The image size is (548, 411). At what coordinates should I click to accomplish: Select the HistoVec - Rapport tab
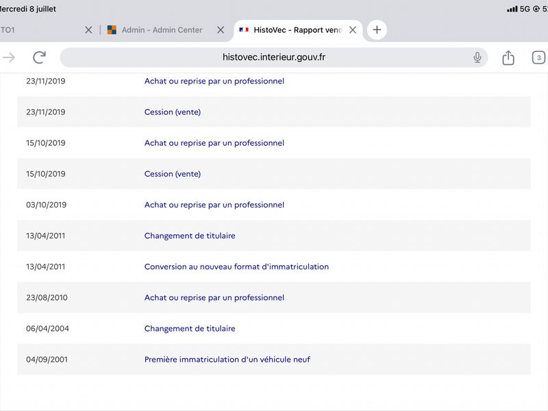(x=297, y=30)
